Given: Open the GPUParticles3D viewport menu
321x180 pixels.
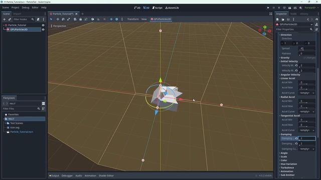Looking at the screenshot, I should pos(161,19).
